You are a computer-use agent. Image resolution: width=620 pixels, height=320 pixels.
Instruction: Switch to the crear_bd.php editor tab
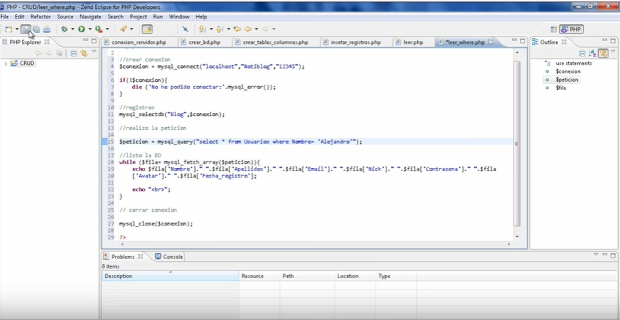point(204,42)
